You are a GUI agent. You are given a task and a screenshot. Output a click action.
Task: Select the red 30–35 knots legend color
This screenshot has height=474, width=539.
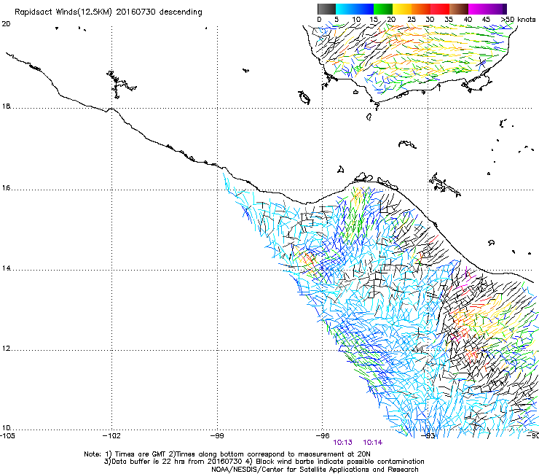440,9
